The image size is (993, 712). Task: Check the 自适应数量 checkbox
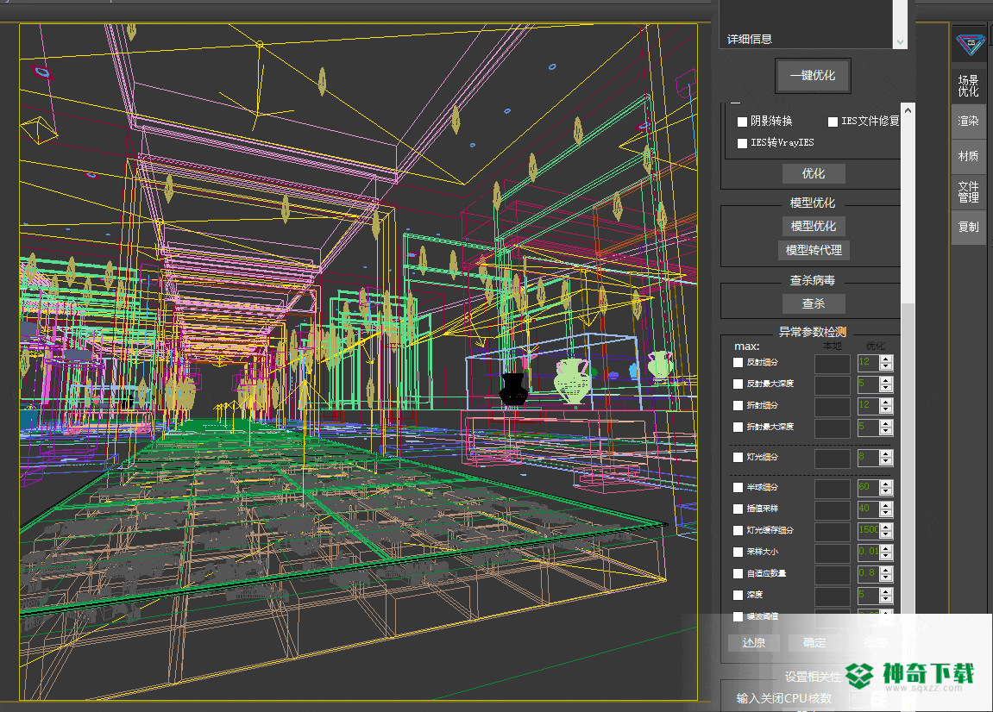[x=738, y=573]
